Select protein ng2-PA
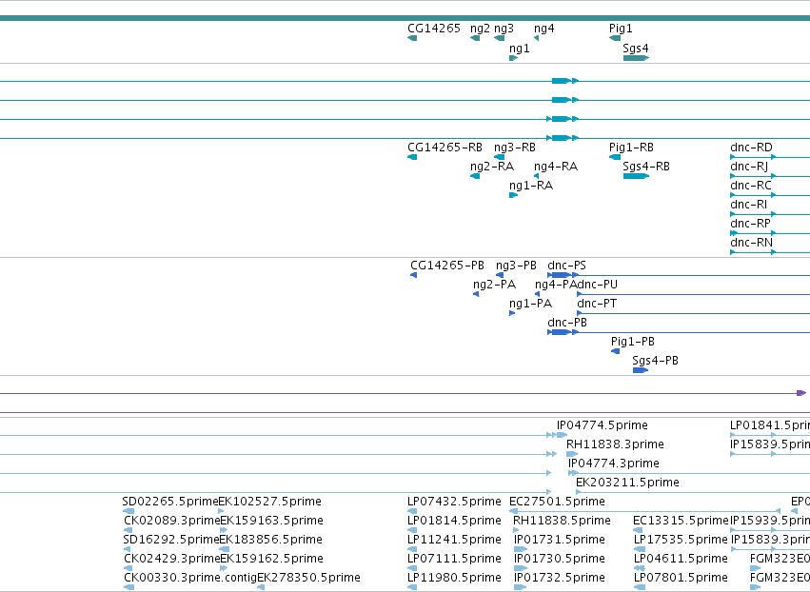 [494, 286]
